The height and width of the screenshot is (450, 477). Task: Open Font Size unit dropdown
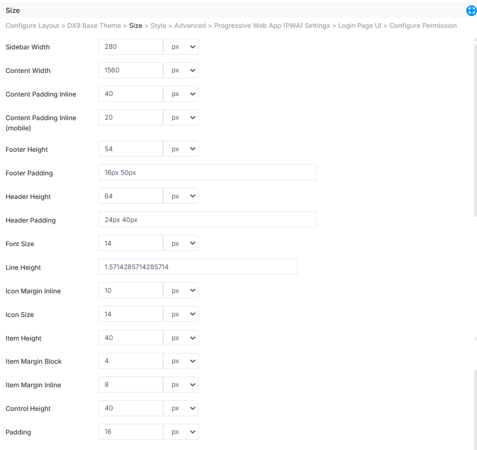coord(181,244)
